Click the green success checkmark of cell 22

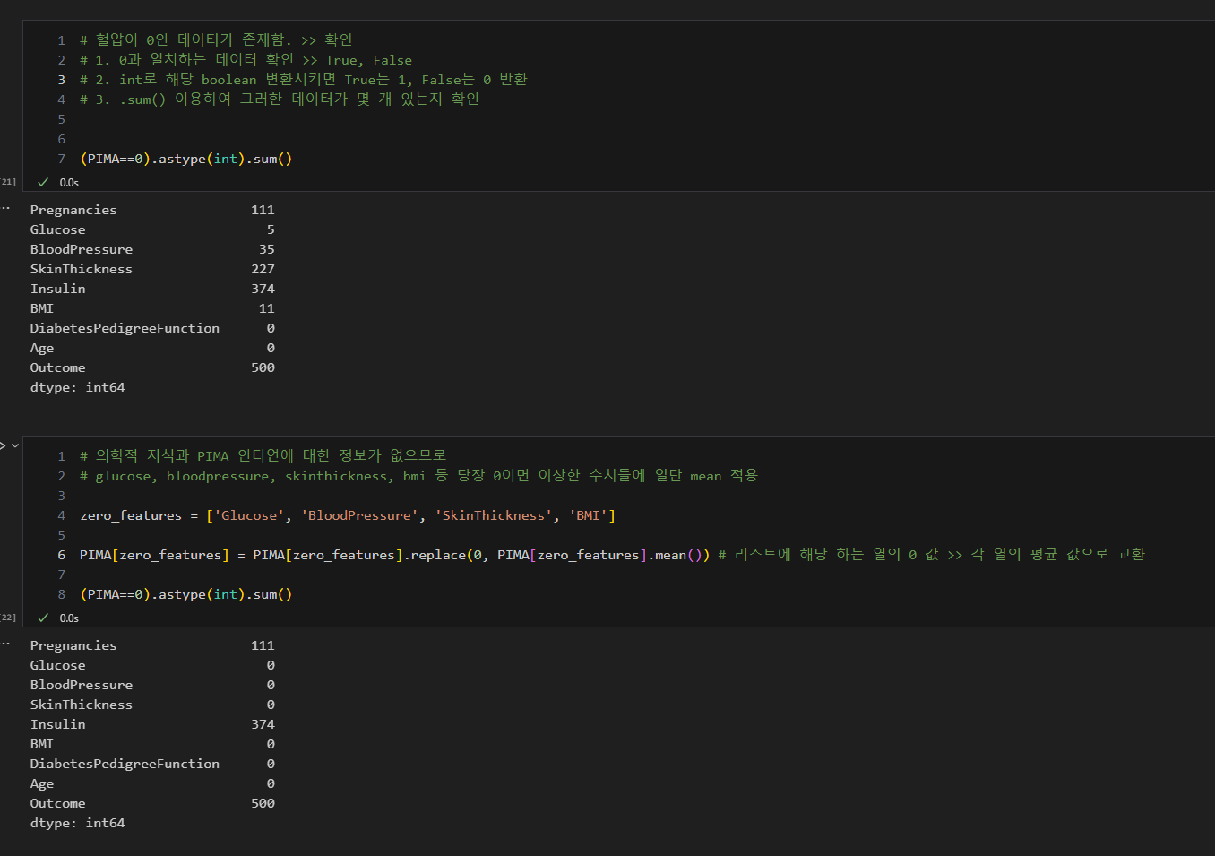[x=43, y=618]
